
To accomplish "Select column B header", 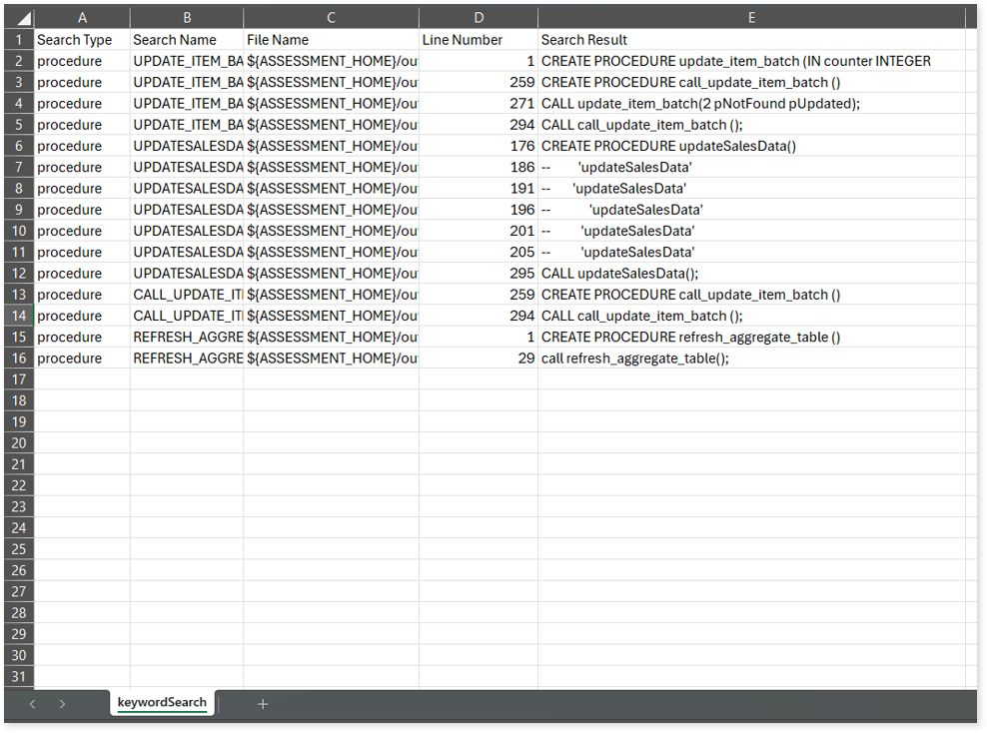I will (187, 18).
